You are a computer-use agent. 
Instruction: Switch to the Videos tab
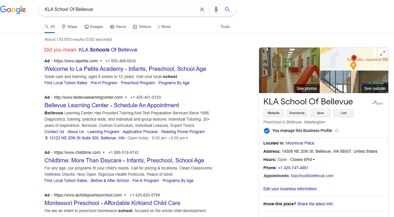coord(142,27)
